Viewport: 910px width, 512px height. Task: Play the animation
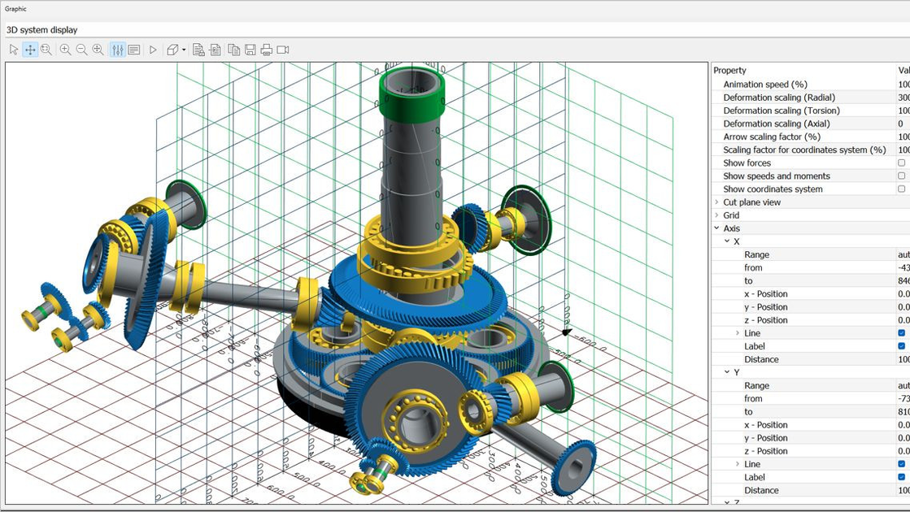click(x=153, y=50)
